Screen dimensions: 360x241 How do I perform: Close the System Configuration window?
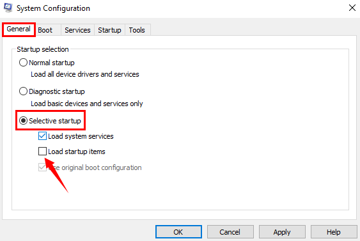[352, 8]
